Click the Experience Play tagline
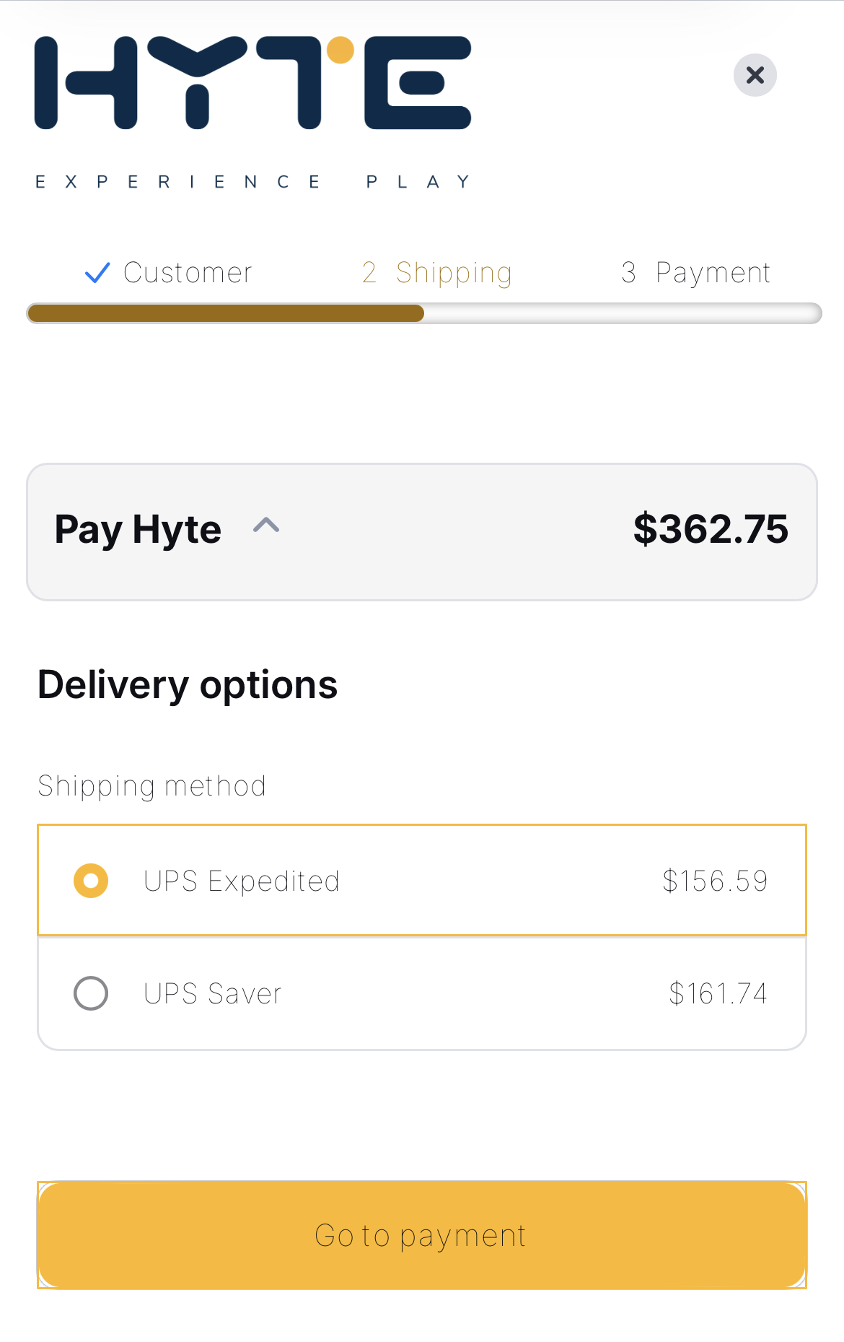844x1342 pixels. [x=252, y=181]
